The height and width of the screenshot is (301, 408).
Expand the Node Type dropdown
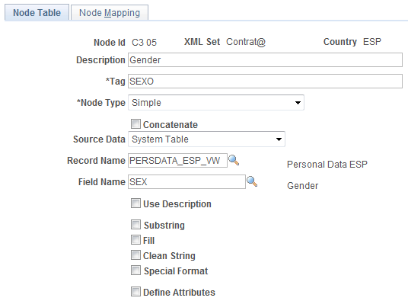(x=216, y=103)
